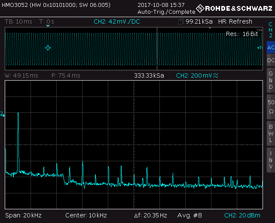Click the HR: Refresh acquisition mode label

(235, 21)
